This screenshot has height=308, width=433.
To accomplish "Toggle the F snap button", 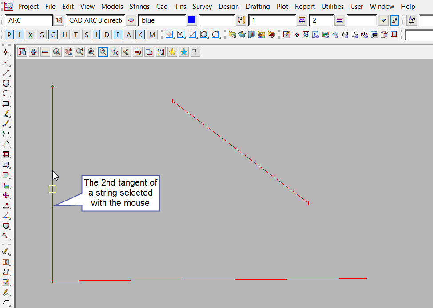I will (118, 35).
